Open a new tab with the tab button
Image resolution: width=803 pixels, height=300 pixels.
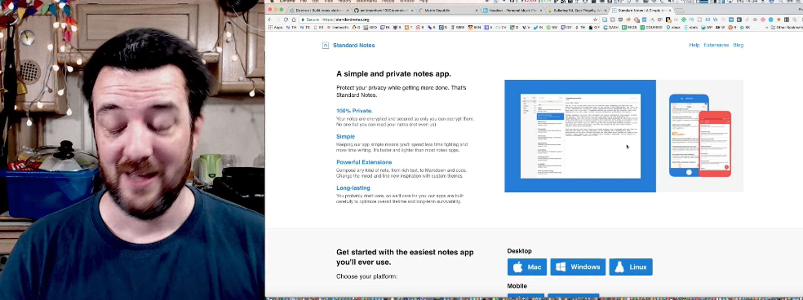coord(680,11)
